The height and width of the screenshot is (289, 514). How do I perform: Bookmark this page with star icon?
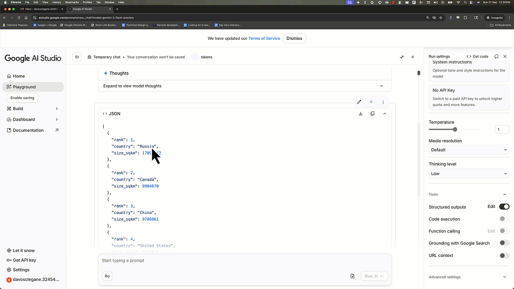(441, 18)
